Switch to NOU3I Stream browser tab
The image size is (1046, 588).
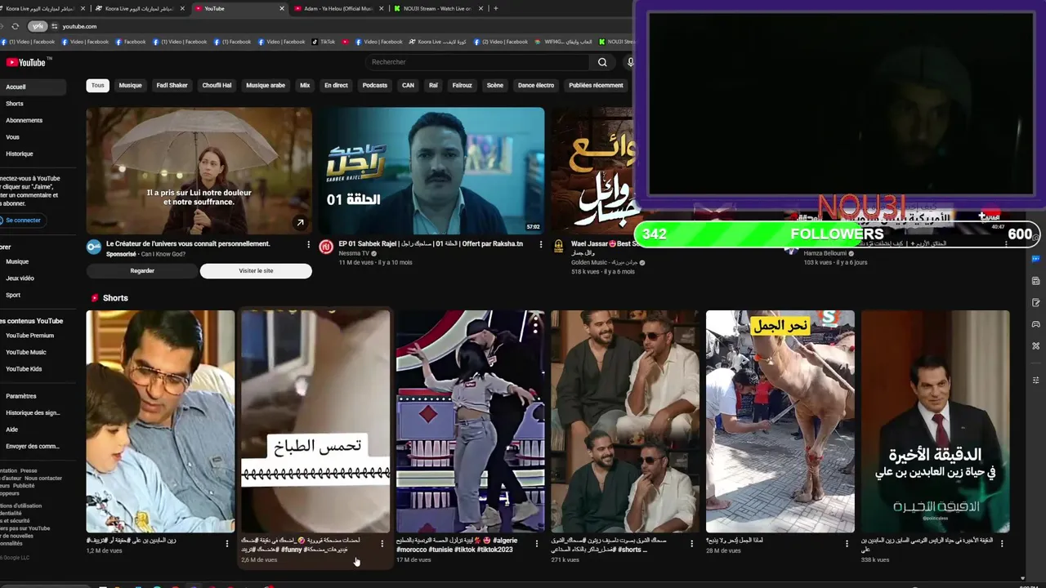click(437, 8)
